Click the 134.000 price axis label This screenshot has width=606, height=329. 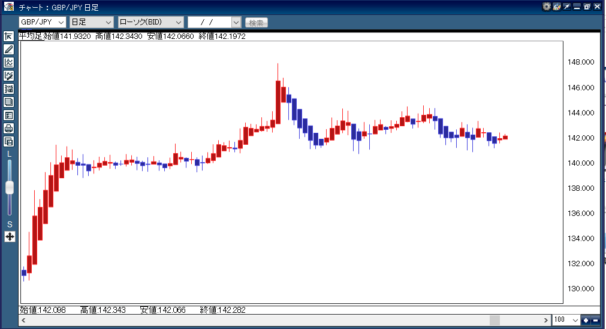click(x=580, y=238)
